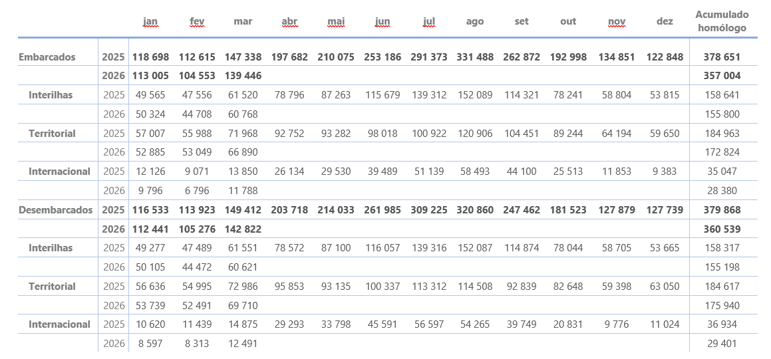Click the Internacional label under Embarcados
Image resolution: width=771 pixels, height=359 pixels.
[59, 172]
